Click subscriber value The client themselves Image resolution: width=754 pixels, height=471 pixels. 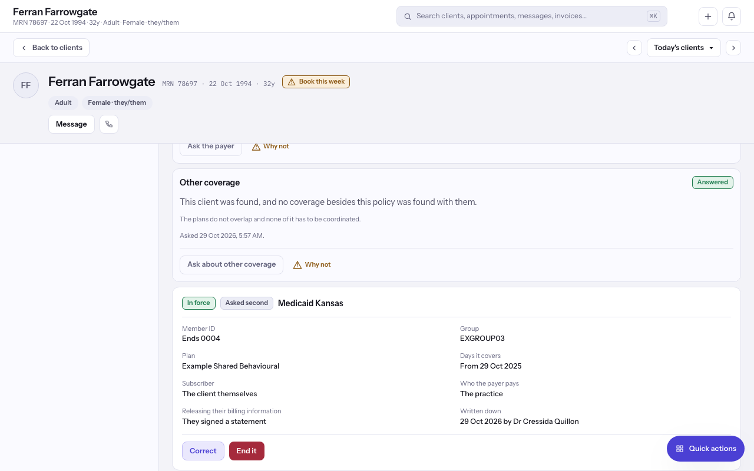(x=220, y=394)
